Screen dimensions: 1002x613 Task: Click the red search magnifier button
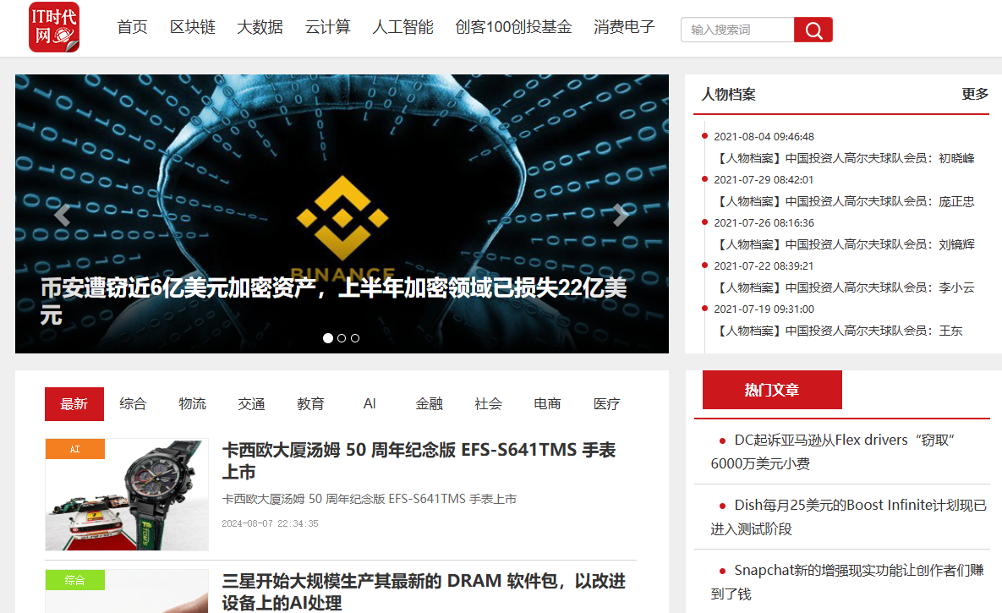(x=813, y=30)
